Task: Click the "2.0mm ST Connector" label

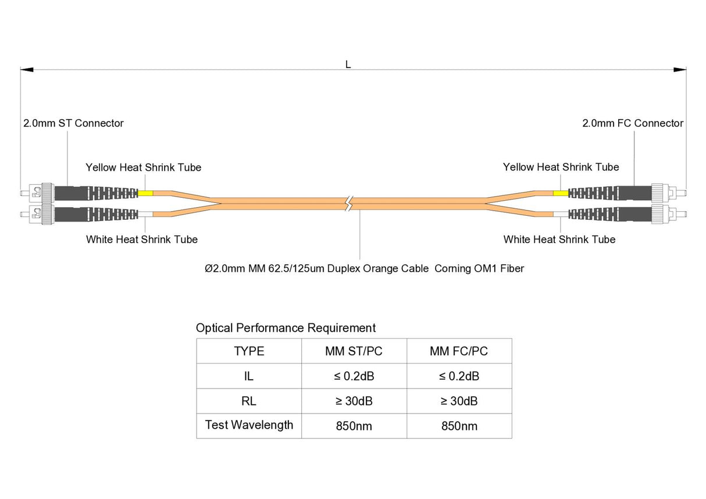Action: pos(73,123)
